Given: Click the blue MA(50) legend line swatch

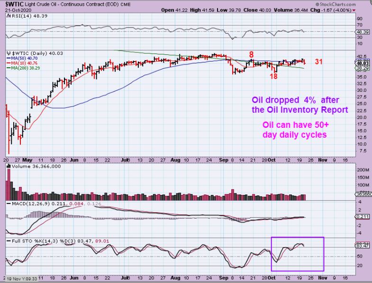Looking at the screenshot, I should pyautogui.click(x=8, y=58).
